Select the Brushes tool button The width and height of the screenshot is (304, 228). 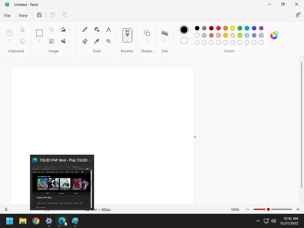[x=127, y=33]
